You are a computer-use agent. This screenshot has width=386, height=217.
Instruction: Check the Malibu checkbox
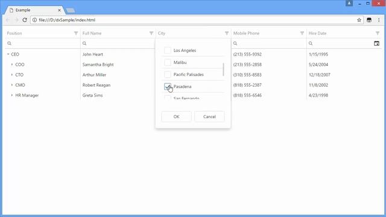tap(168, 62)
